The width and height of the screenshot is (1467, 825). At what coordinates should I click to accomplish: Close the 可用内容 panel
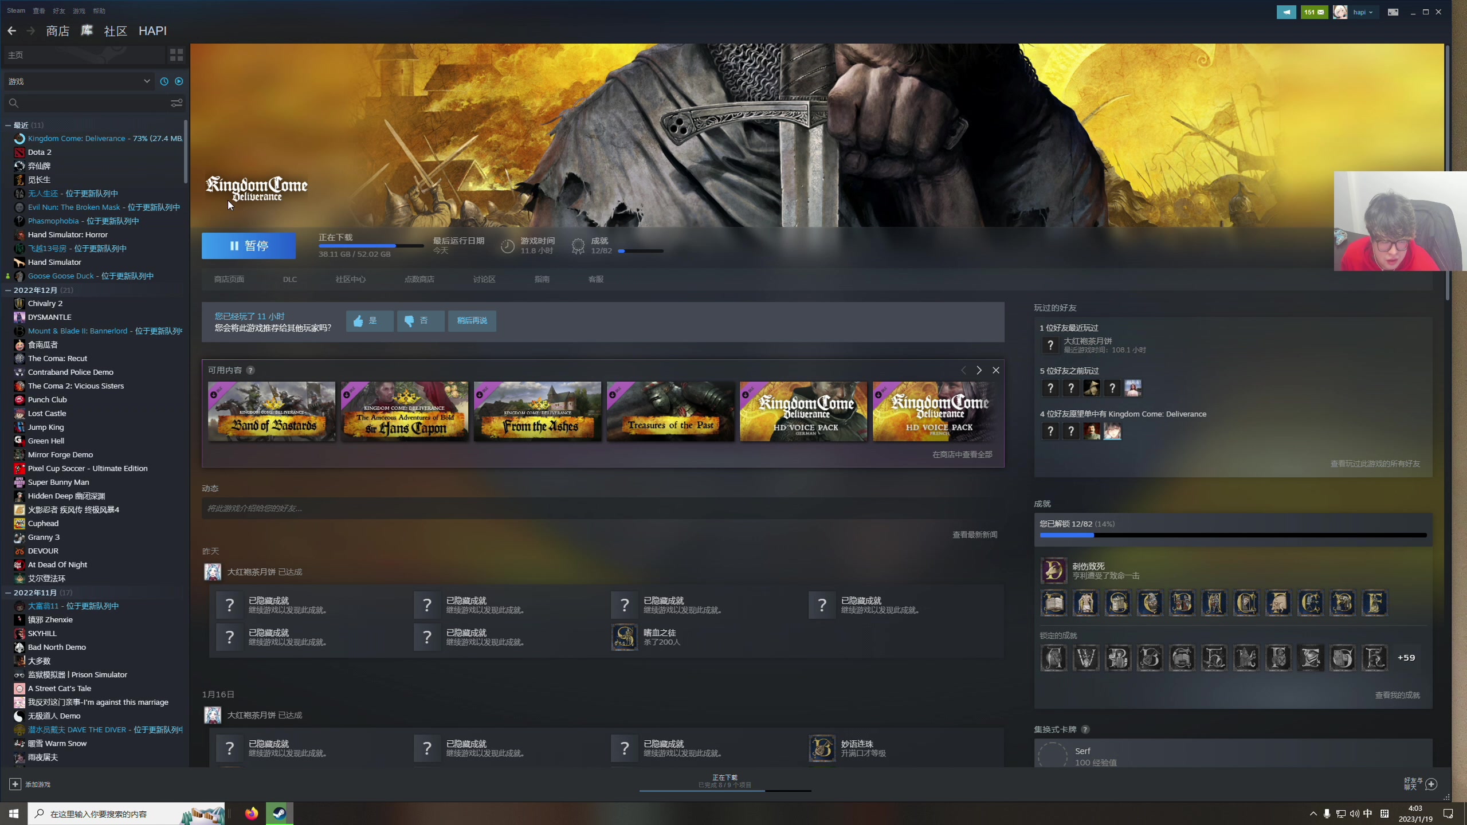tap(996, 370)
